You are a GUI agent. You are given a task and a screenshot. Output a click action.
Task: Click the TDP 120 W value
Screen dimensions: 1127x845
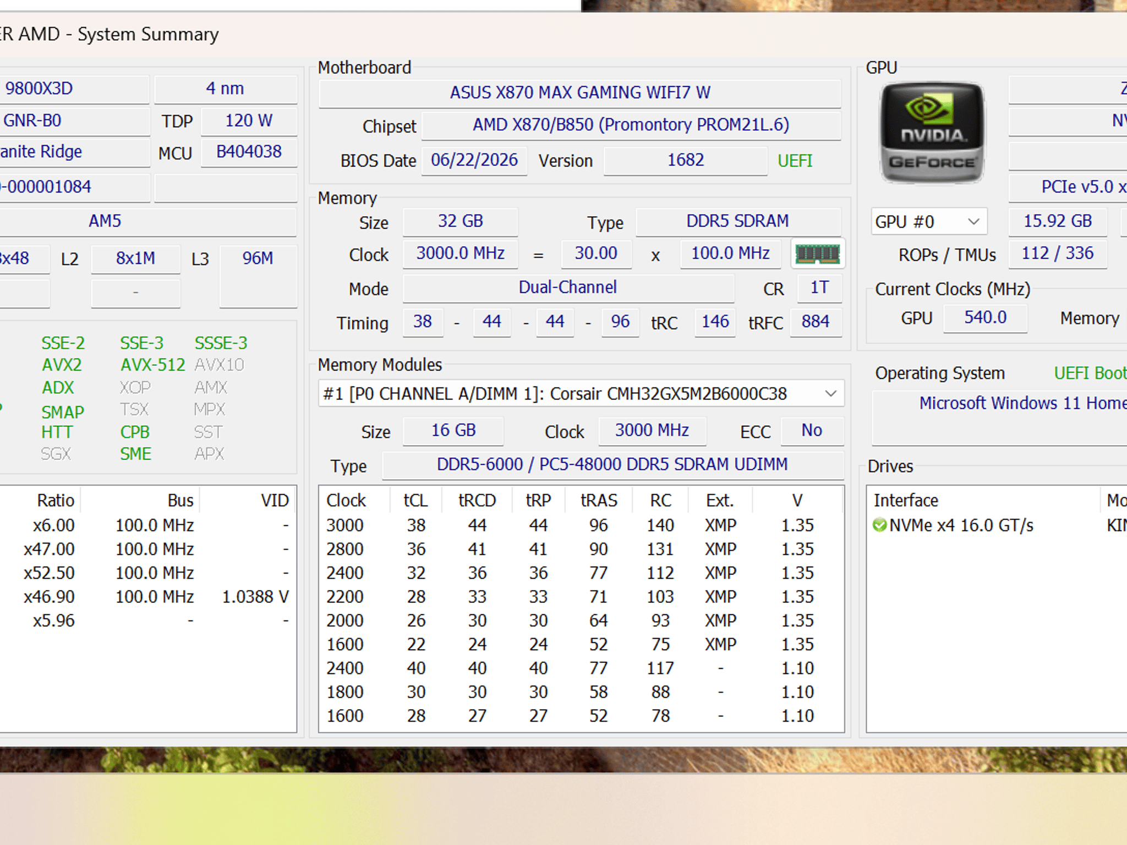(249, 120)
